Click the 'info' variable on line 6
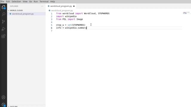191x107 pixels. coord(59,28)
